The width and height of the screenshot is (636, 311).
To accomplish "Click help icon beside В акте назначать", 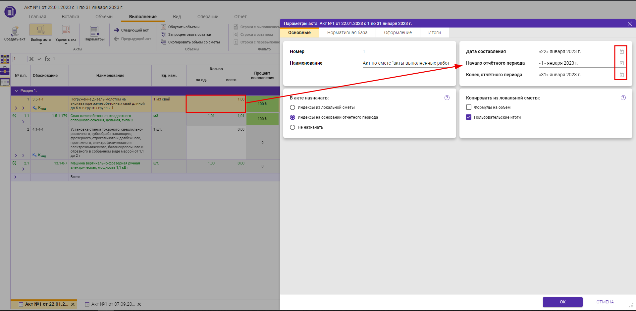I will coord(447,98).
